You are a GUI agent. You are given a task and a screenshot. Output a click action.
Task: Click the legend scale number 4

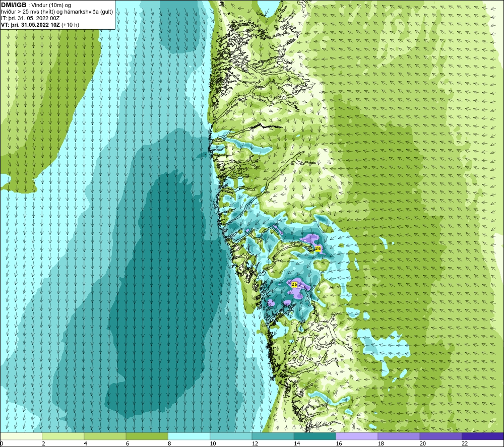pyautogui.click(x=86, y=444)
